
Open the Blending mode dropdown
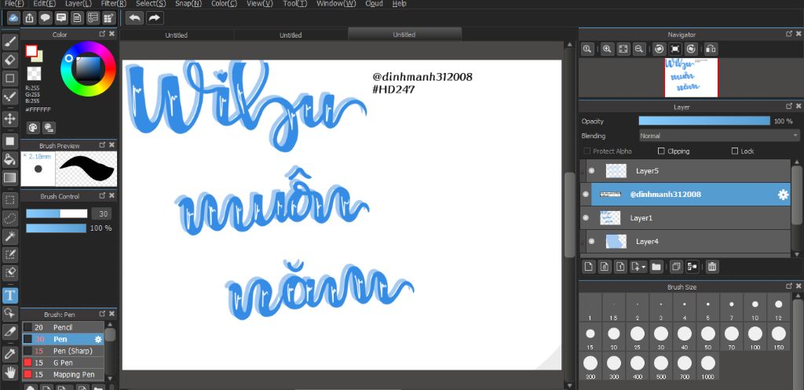(718, 136)
